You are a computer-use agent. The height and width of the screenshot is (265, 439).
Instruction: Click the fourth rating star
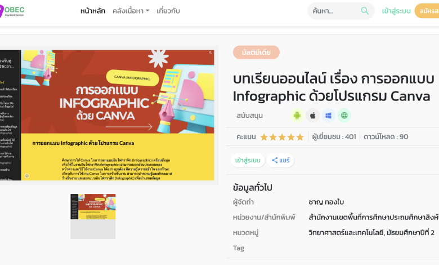pos(290,137)
